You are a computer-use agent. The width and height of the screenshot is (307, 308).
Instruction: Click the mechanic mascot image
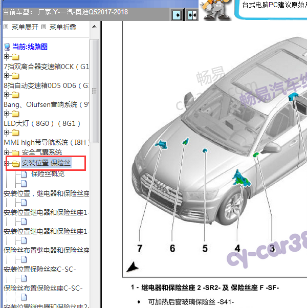pos(215,10)
